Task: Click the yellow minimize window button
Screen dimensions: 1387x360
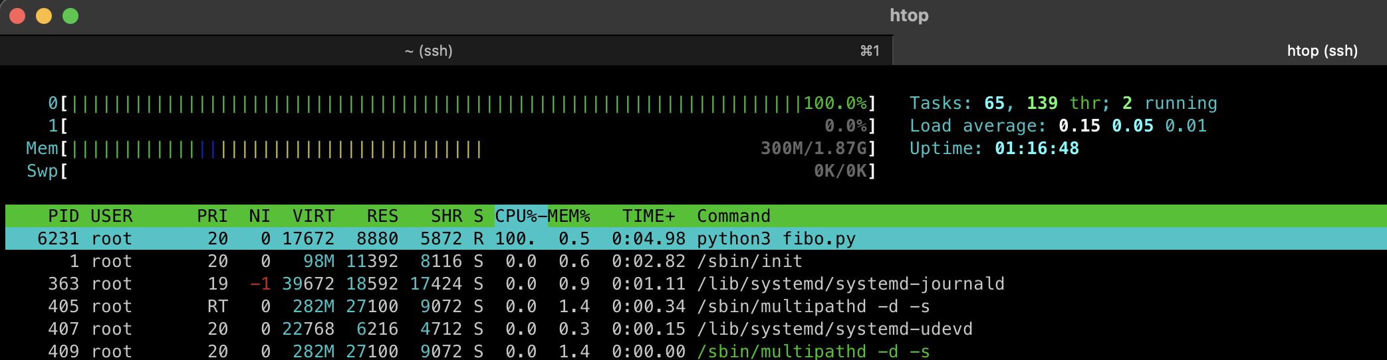Action: (44, 16)
